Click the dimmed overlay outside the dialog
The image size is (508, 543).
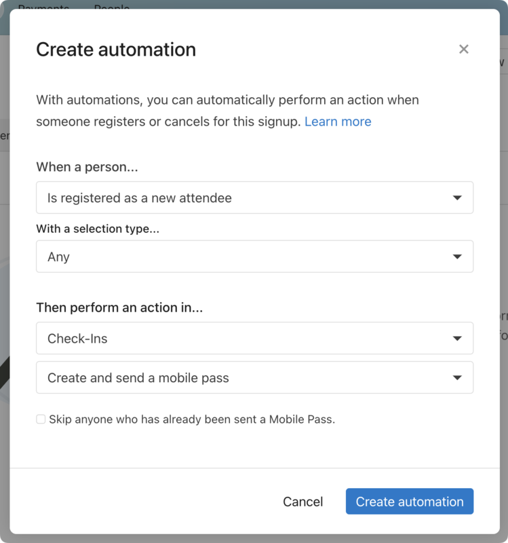(7, 271)
